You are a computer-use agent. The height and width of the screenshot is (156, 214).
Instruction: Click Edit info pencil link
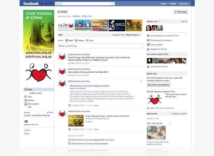pos(87,16)
